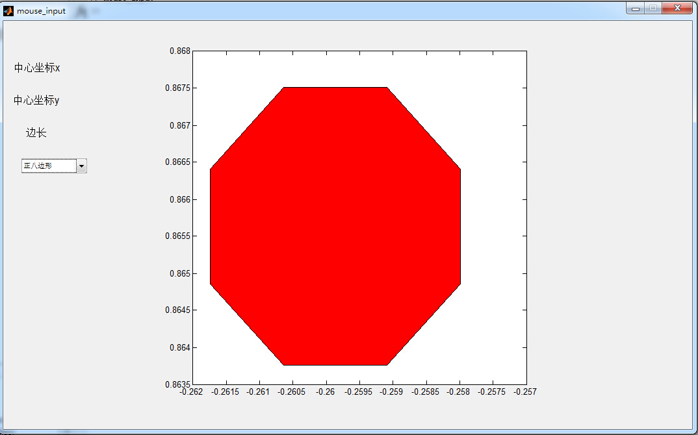Click x-axis tick label -0.257
Viewport: 698px width, 435px height.
pyautogui.click(x=525, y=392)
